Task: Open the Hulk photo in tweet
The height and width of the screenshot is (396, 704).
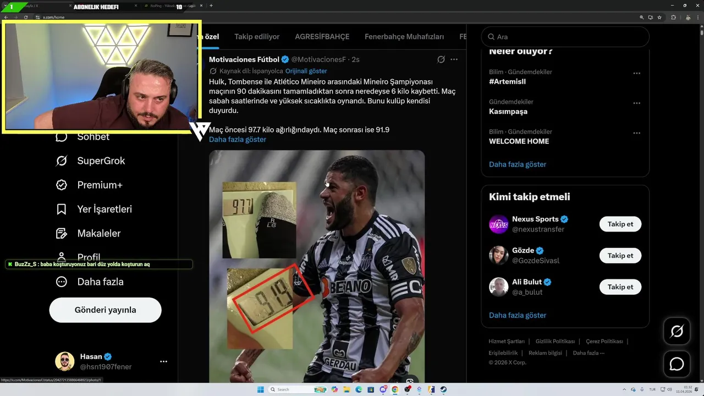Action: [317, 266]
